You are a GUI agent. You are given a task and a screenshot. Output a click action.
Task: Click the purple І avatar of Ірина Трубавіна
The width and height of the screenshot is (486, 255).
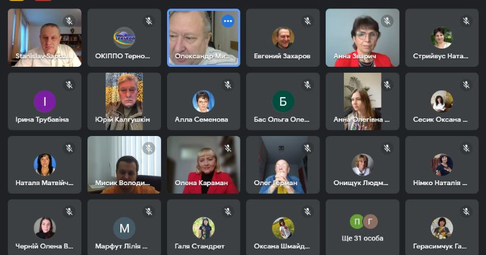tap(44, 101)
